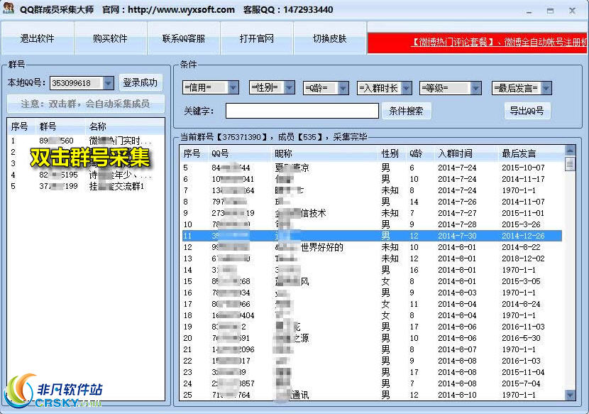Focus the 关键字 keyword input field
589x414 pixels.
pos(302,111)
